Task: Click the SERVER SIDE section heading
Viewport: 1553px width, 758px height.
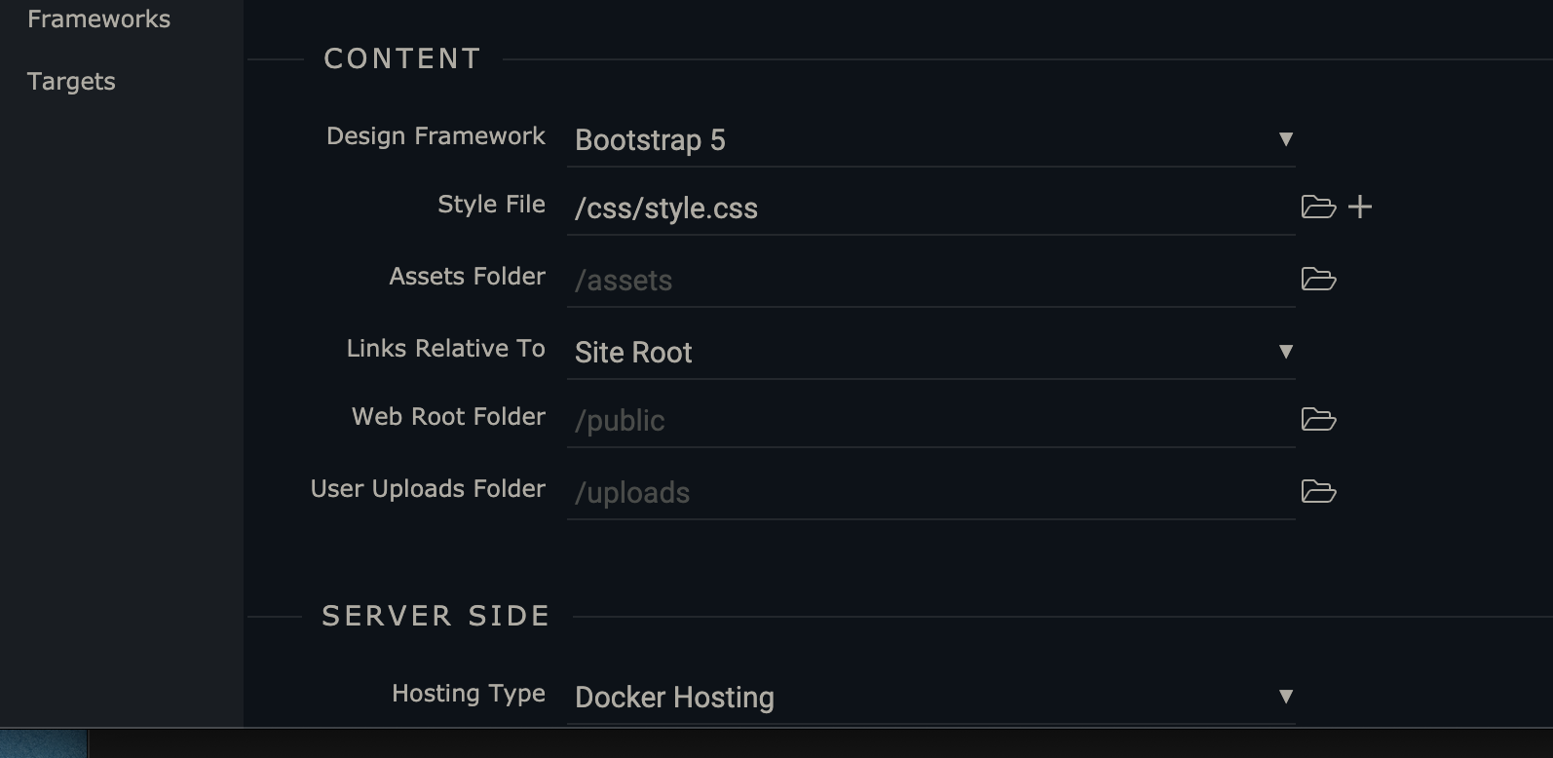Action: 436,617
